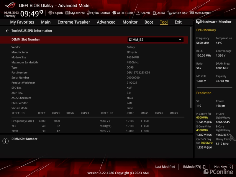Expand the DIMM Slot Number dropdown
The width and height of the screenshot is (236, 177).
tap(155, 40)
